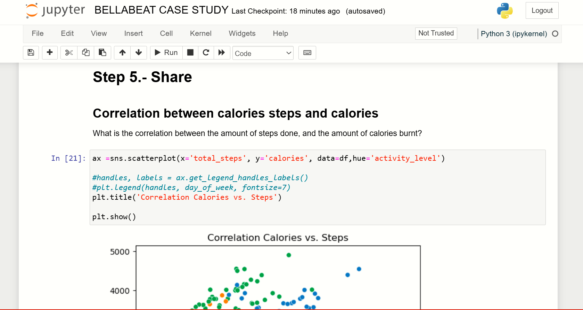583x310 pixels.
Task: Restart the kernel with the circular arrow
Action: point(206,53)
